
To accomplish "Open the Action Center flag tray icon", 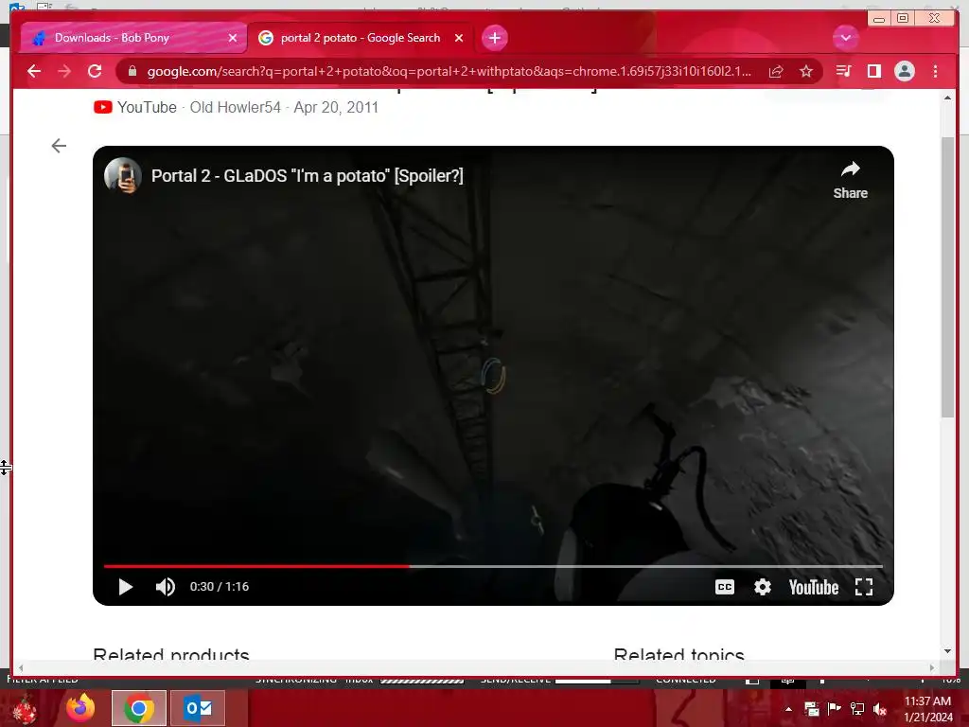I will (834, 709).
